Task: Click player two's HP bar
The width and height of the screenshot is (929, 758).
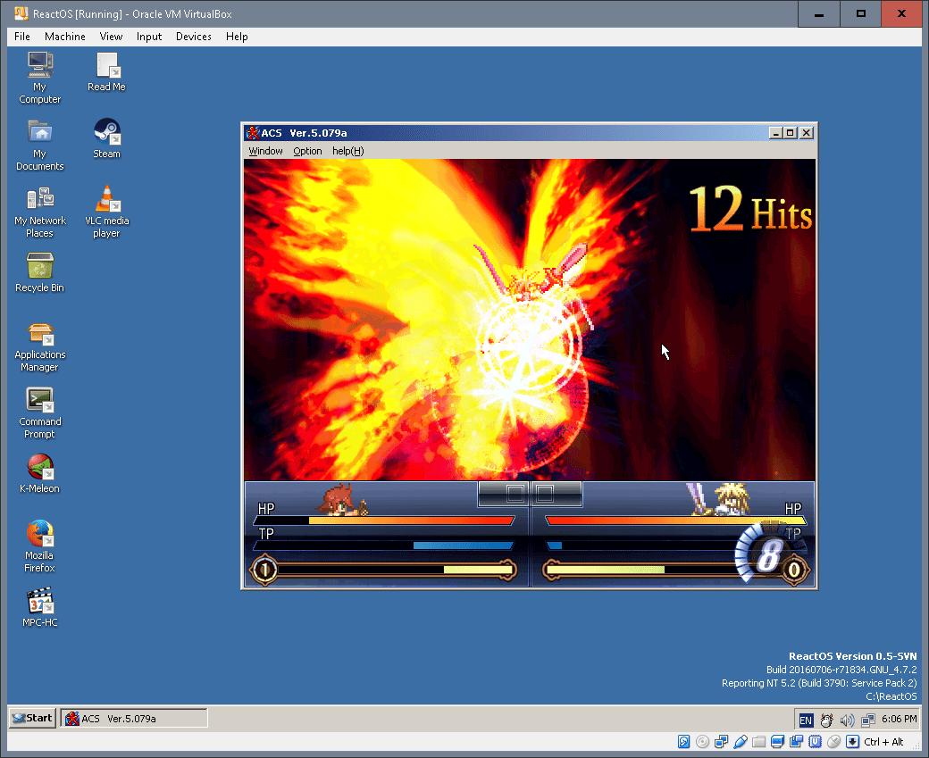Action: [x=676, y=521]
